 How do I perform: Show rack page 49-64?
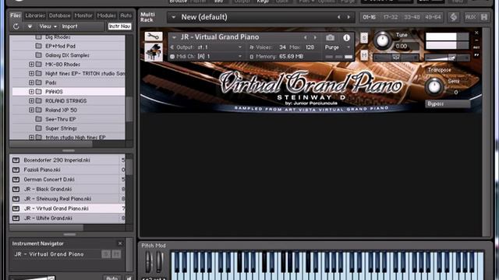click(x=434, y=17)
